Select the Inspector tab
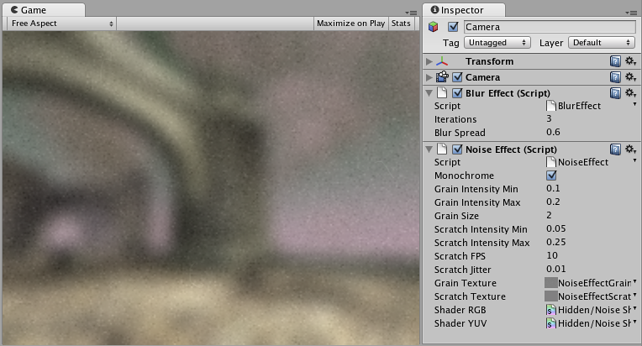 [x=464, y=10]
